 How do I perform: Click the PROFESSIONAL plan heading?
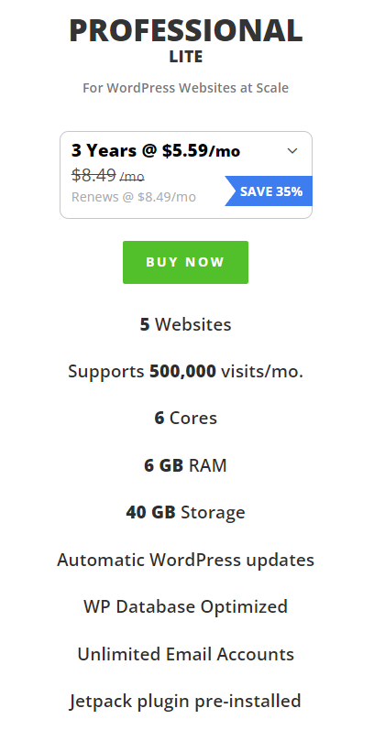click(186, 31)
